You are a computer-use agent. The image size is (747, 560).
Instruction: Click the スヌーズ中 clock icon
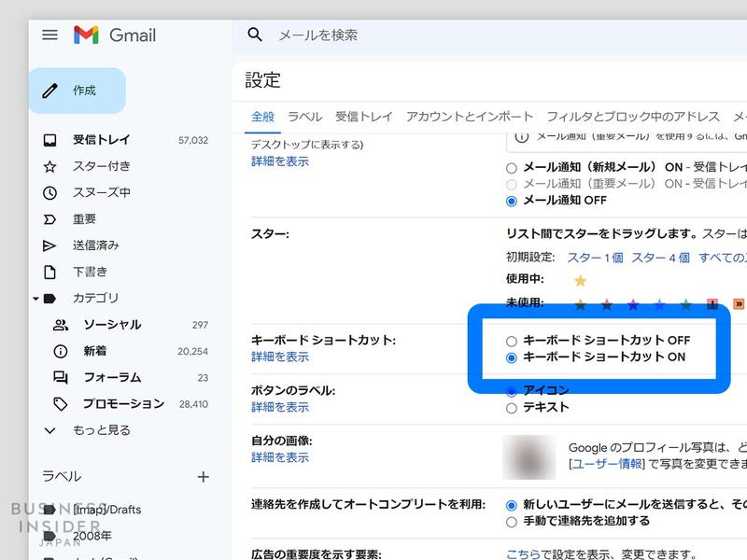[x=49, y=192]
